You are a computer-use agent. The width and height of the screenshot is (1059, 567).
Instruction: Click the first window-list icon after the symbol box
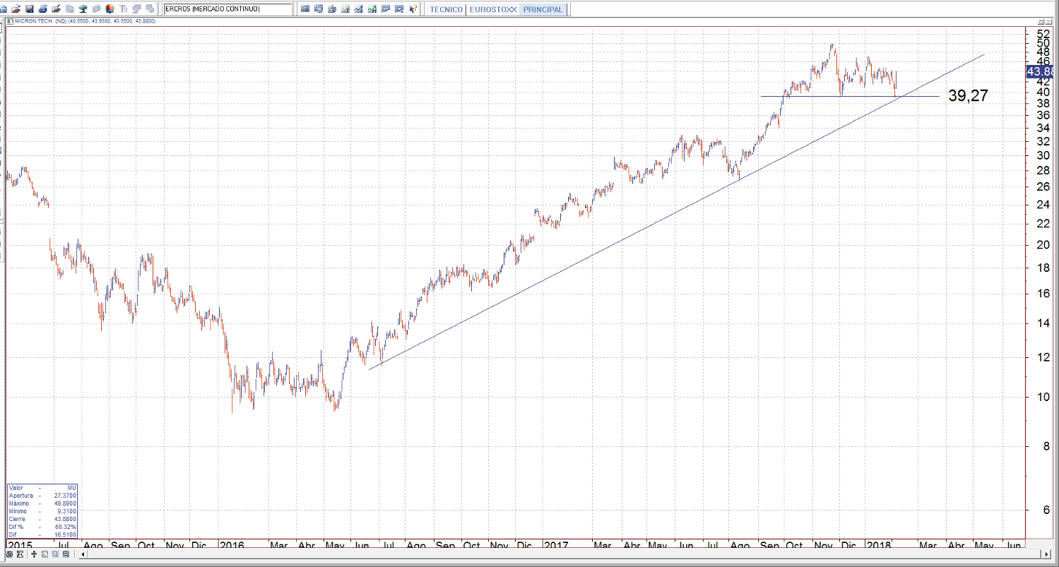click(304, 9)
